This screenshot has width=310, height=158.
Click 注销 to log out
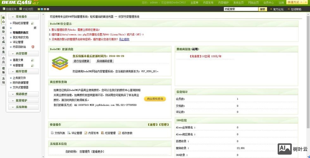281,3
